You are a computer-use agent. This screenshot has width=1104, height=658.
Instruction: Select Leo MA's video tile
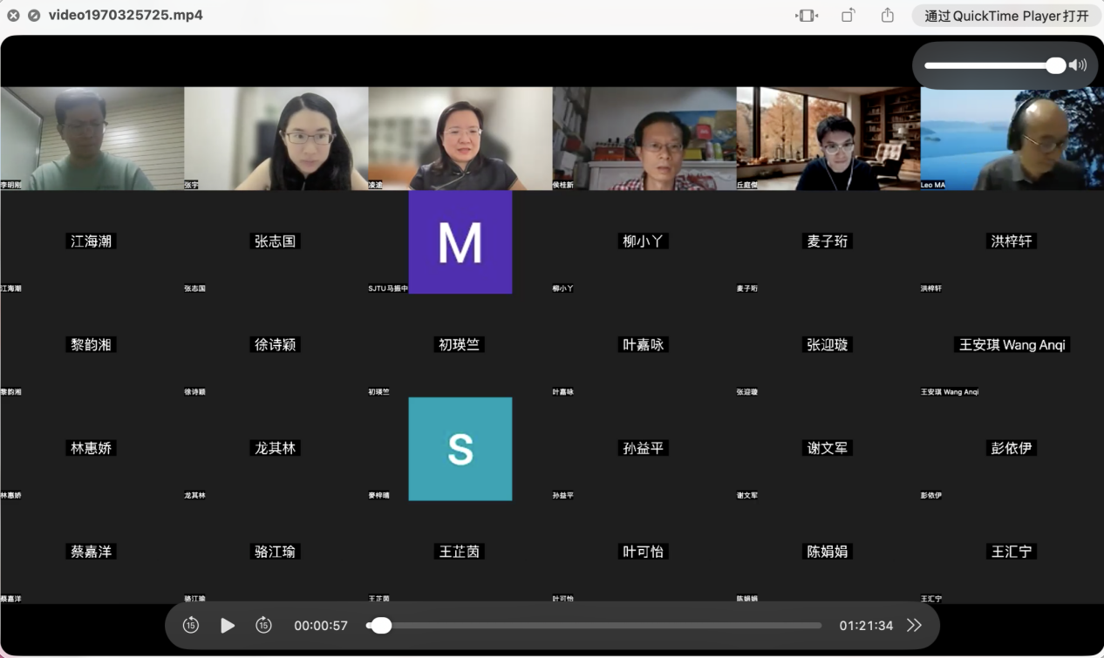(1012, 139)
